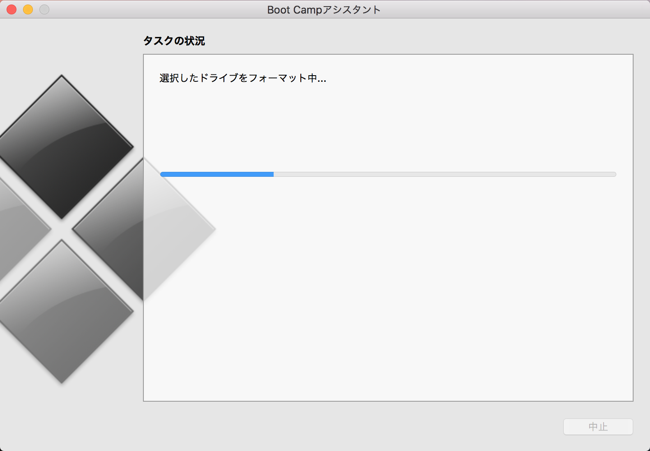The image size is (650, 451).
Task: Click the タスクの状況 heading
Action: tap(174, 41)
